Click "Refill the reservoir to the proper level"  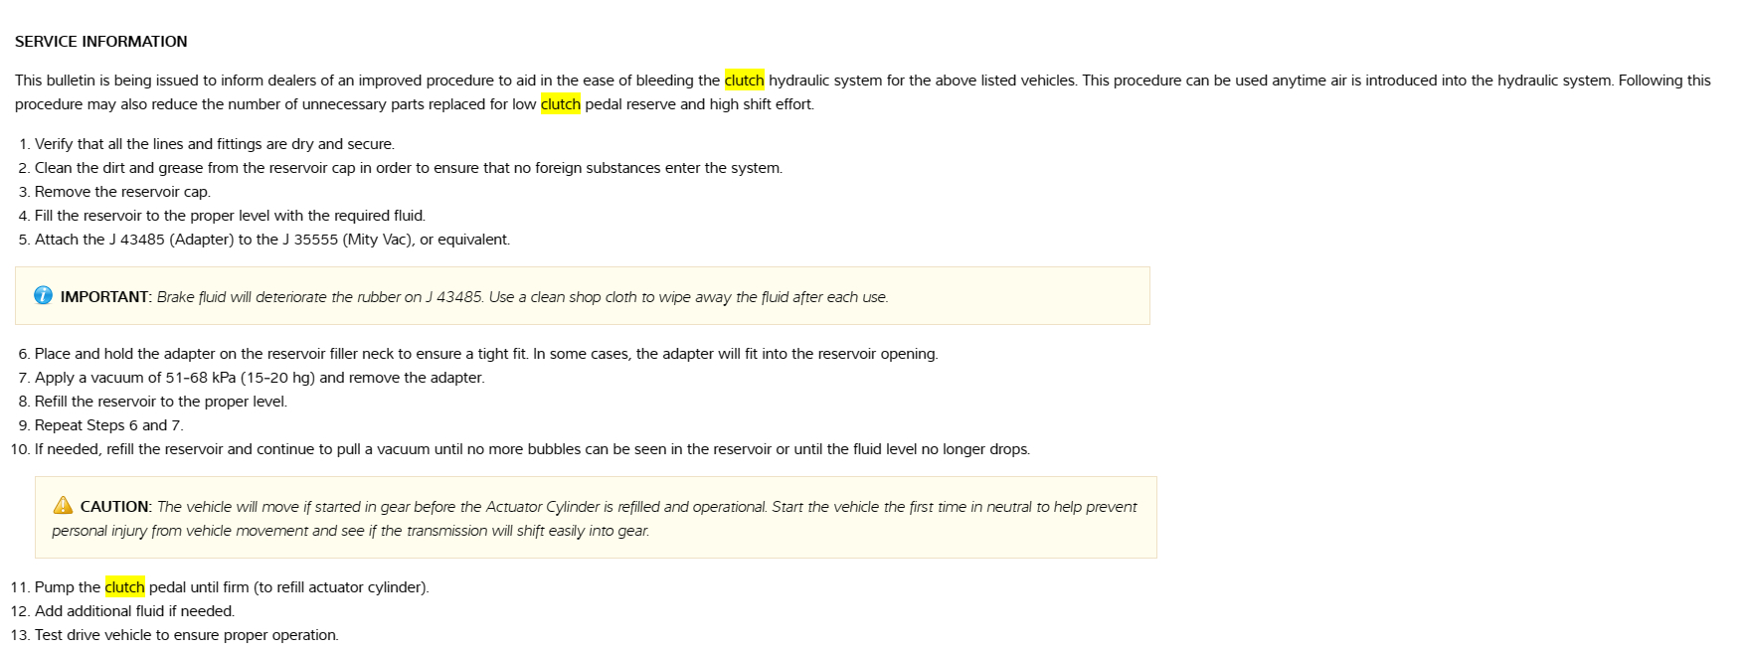point(160,402)
